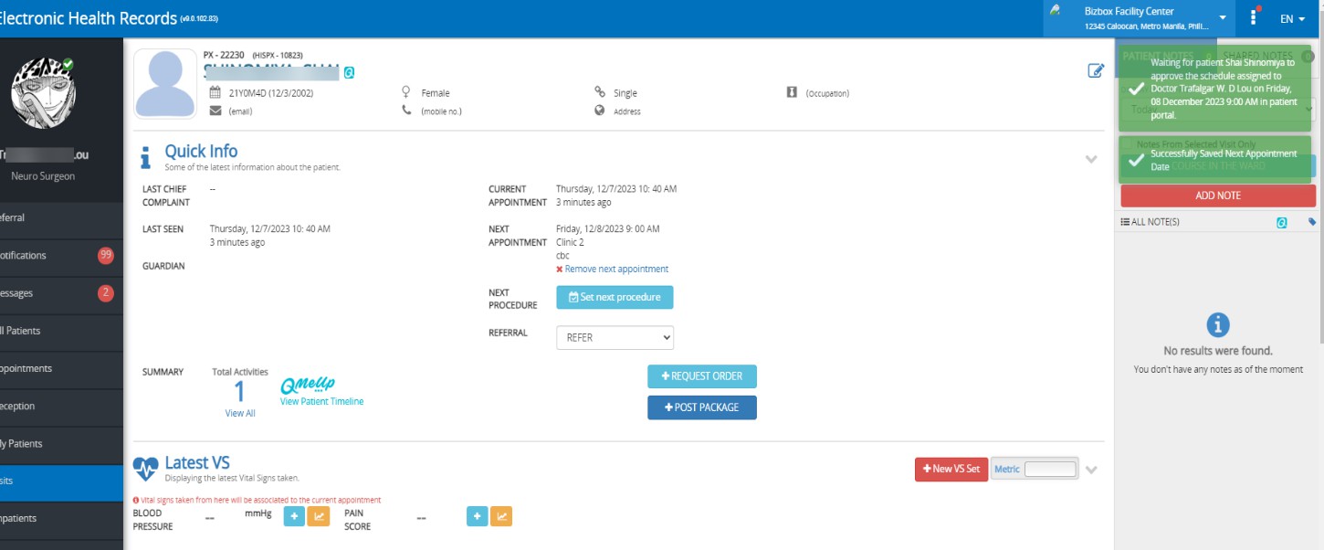Open the edit patient information pencil icon

click(x=1096, y=70)
